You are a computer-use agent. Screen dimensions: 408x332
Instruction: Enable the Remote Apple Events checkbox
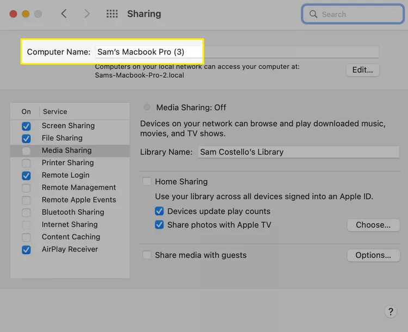(x=26, y=200)
